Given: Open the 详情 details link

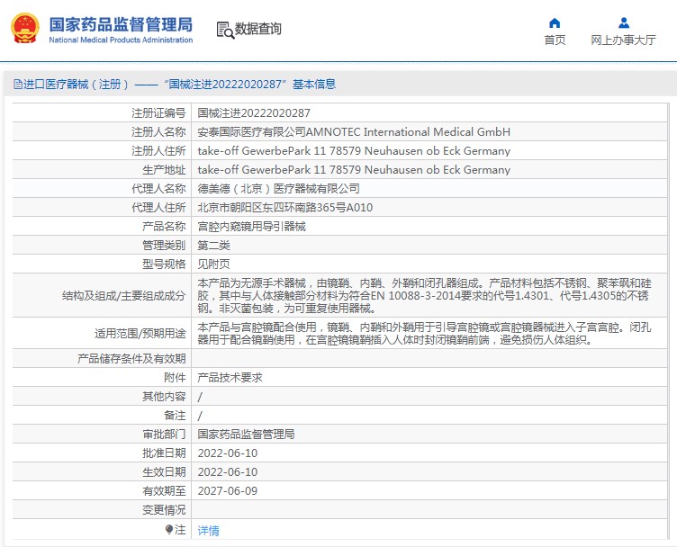Looking at the screenshot, I should pyautogui.click(x=208, y=530).
